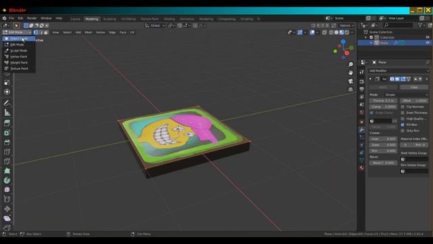Image resolution: width=433 pixels, height=244 pixels.
Task: Open the Object Data properties tab icon
Action: click(362, 160)
